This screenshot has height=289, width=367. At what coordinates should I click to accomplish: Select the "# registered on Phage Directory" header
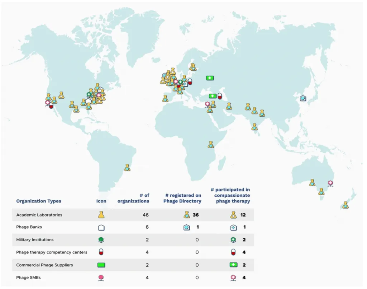pos(182,198)
